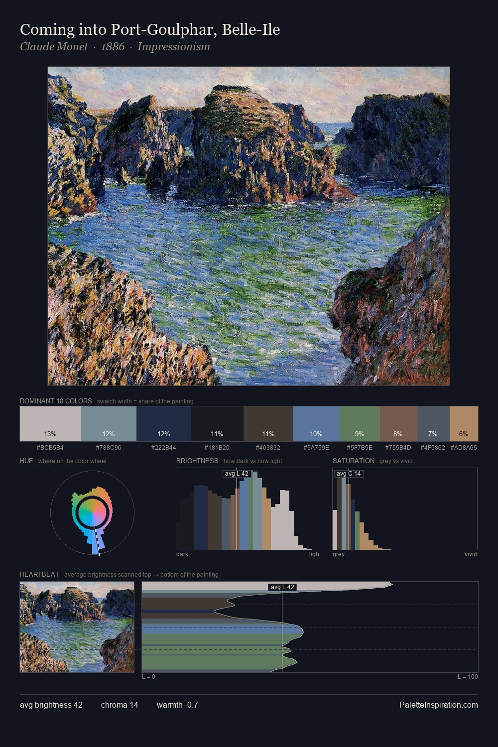Click hex code text '#BCB5B4'
The width and height of the screenshot is (498, 747).
point(50,448)
